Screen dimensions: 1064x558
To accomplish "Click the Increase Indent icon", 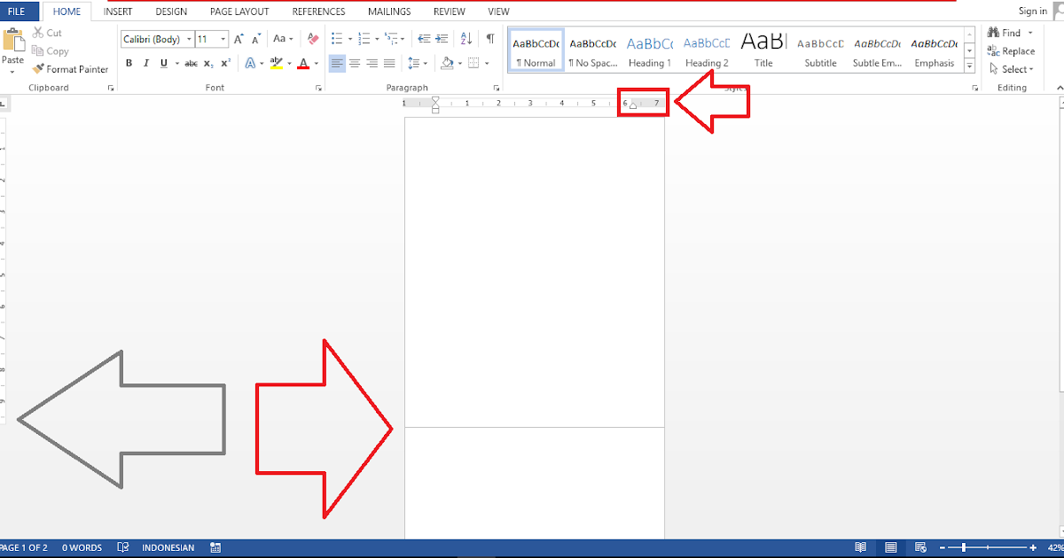I will 442,39.
